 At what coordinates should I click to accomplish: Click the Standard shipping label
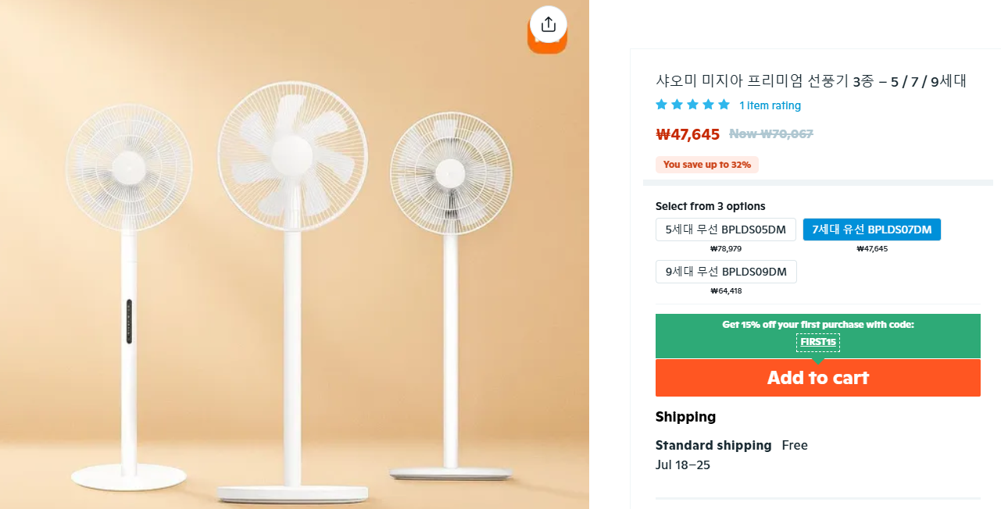tap(713, 445)
